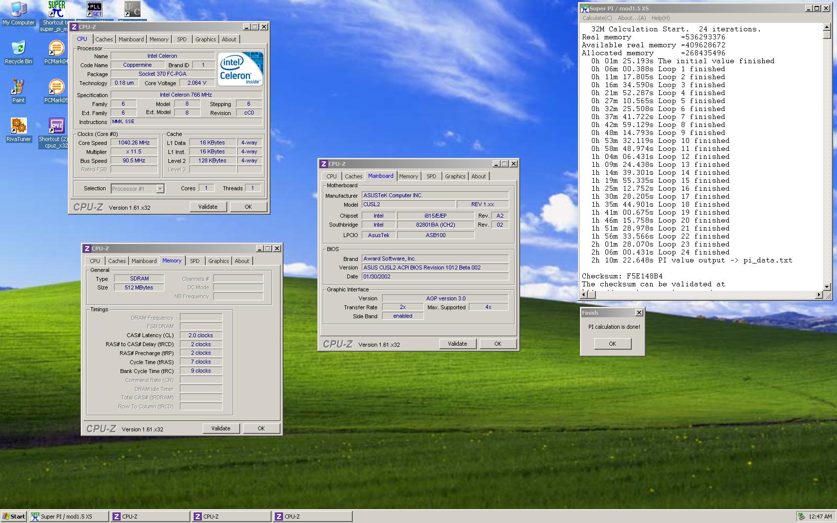Open SPD tab in the Mainboard CPU-Z window
Screen dimensions: 837x523
click(x=431, y=176)
